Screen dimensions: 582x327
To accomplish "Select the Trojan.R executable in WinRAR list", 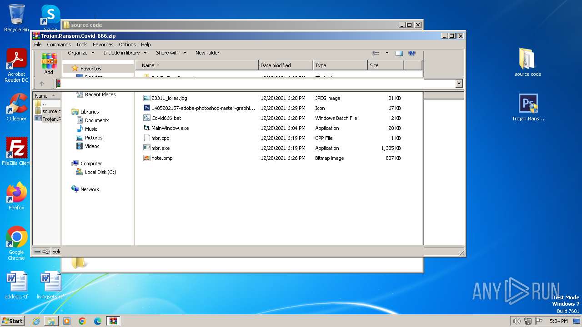I will (47, 119).
